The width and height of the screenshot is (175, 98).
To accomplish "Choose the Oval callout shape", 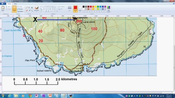I will [53, 11].
